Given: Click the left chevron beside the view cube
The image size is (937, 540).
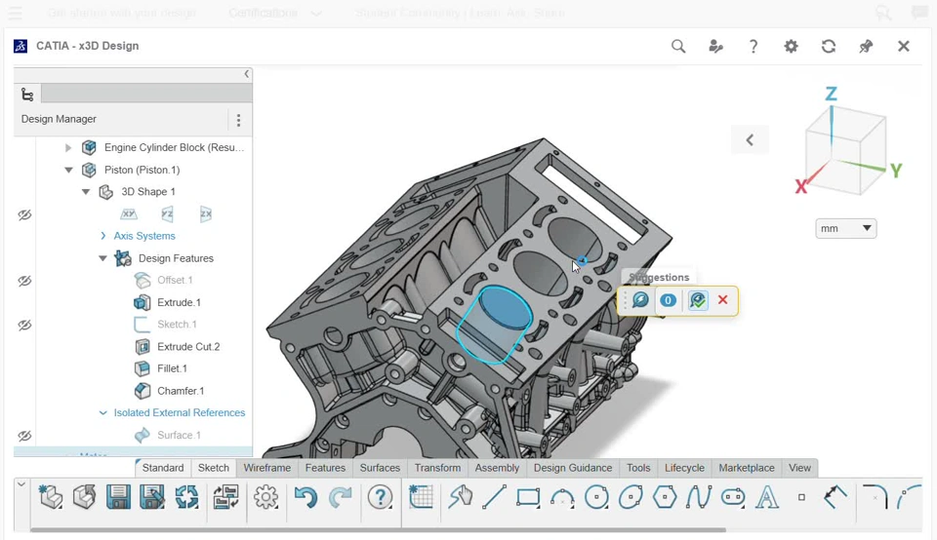Looking at the screenshot, I should tap(750, 139).
